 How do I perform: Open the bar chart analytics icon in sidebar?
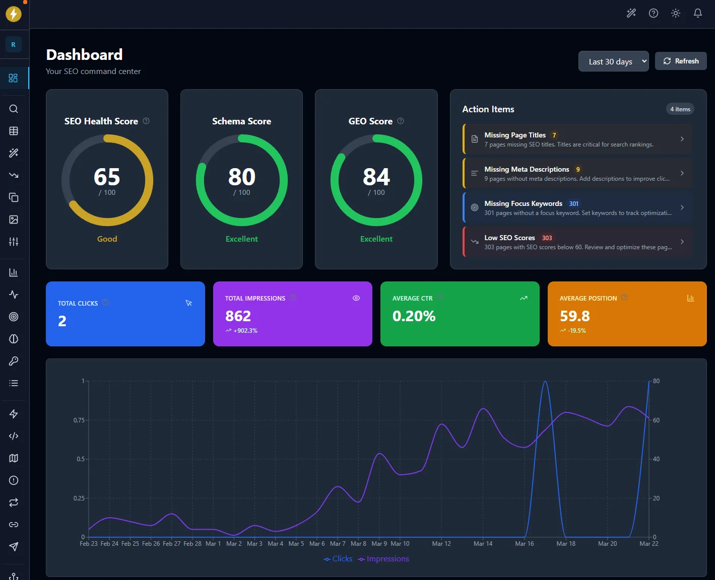click(14, 272)
